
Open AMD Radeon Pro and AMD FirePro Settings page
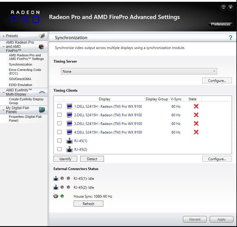click(26, 57)
